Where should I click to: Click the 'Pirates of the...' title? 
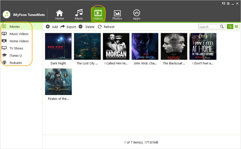(x=58, y=99)
